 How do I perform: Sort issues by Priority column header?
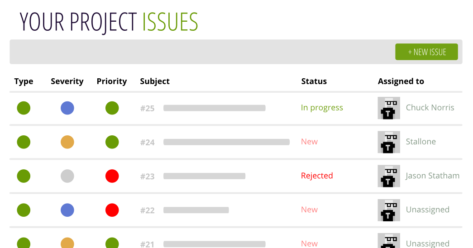click(x=112, y=81)
